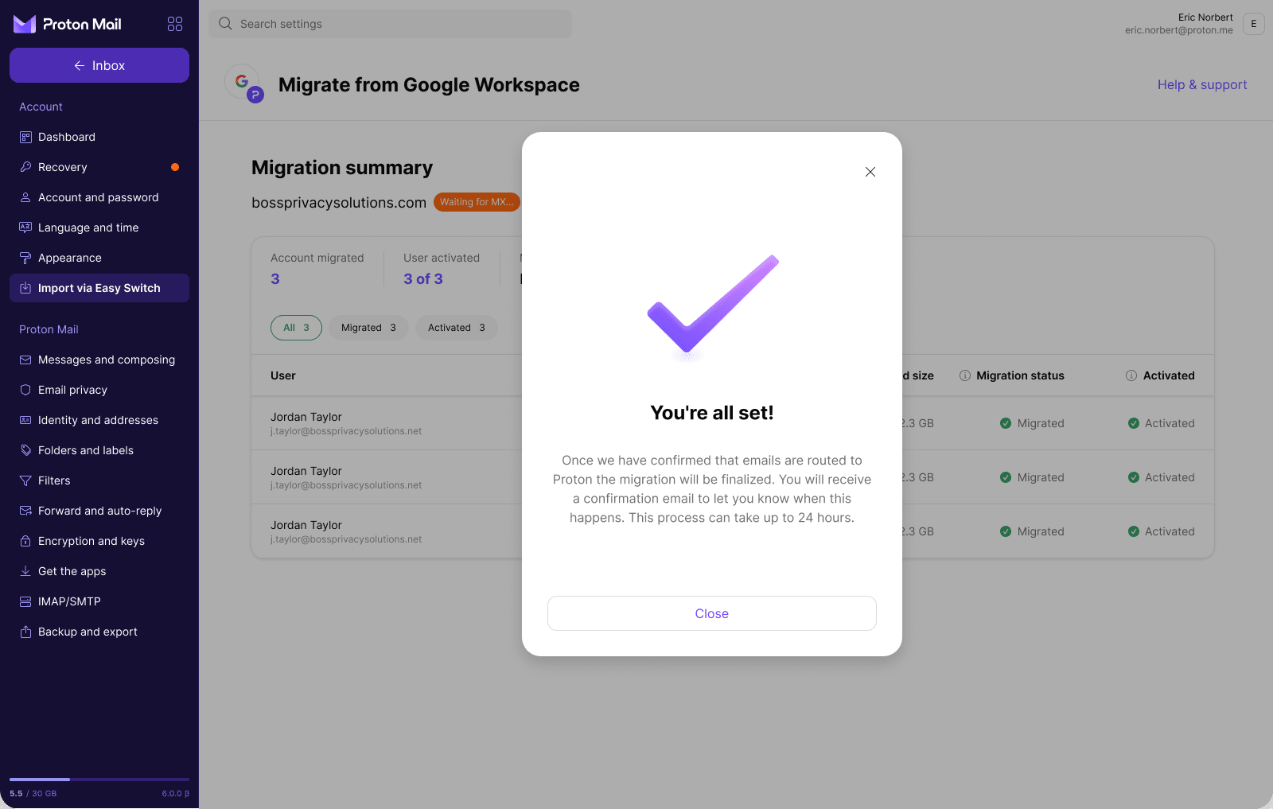Click the User column header

[x=283, y=375]
